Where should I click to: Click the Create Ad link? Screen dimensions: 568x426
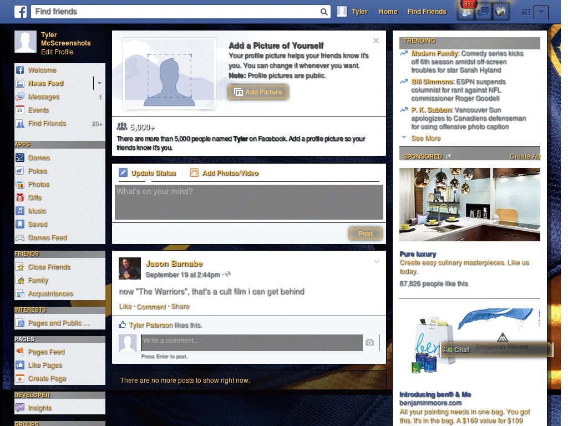point(525,156)
